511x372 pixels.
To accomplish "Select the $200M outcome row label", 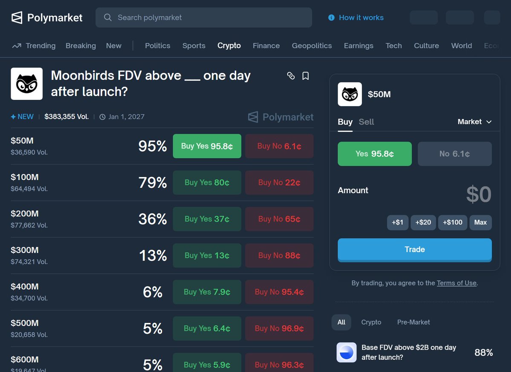I will pos(25,214).
